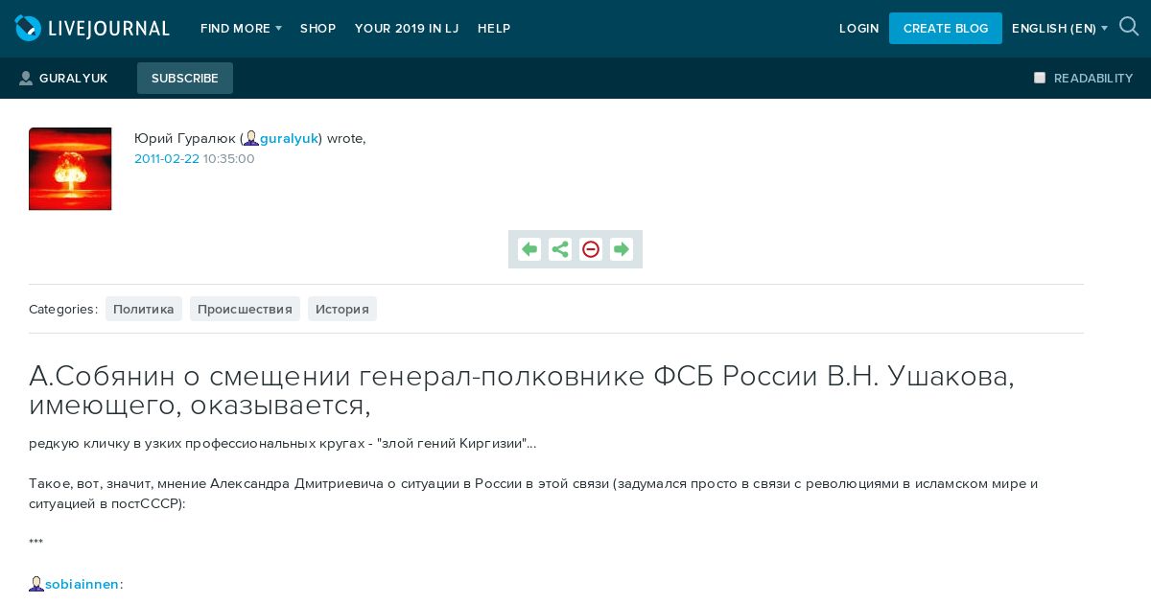The image size is (1151, 604).
Task: Go to previous entry green arrow
Action: click(x=529, y=249)
